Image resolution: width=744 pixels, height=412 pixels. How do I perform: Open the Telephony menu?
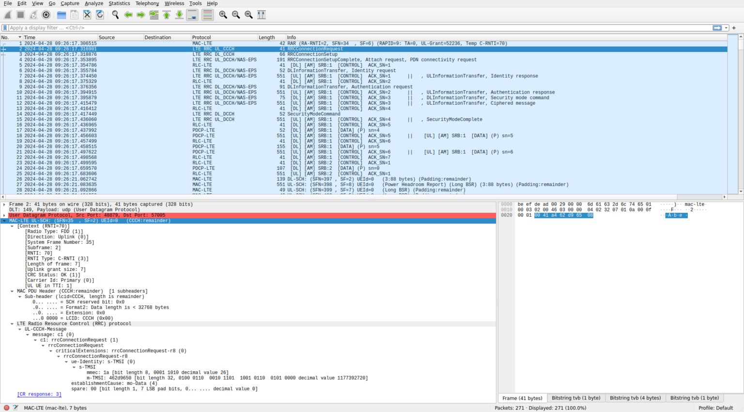(x=147, y=3)
